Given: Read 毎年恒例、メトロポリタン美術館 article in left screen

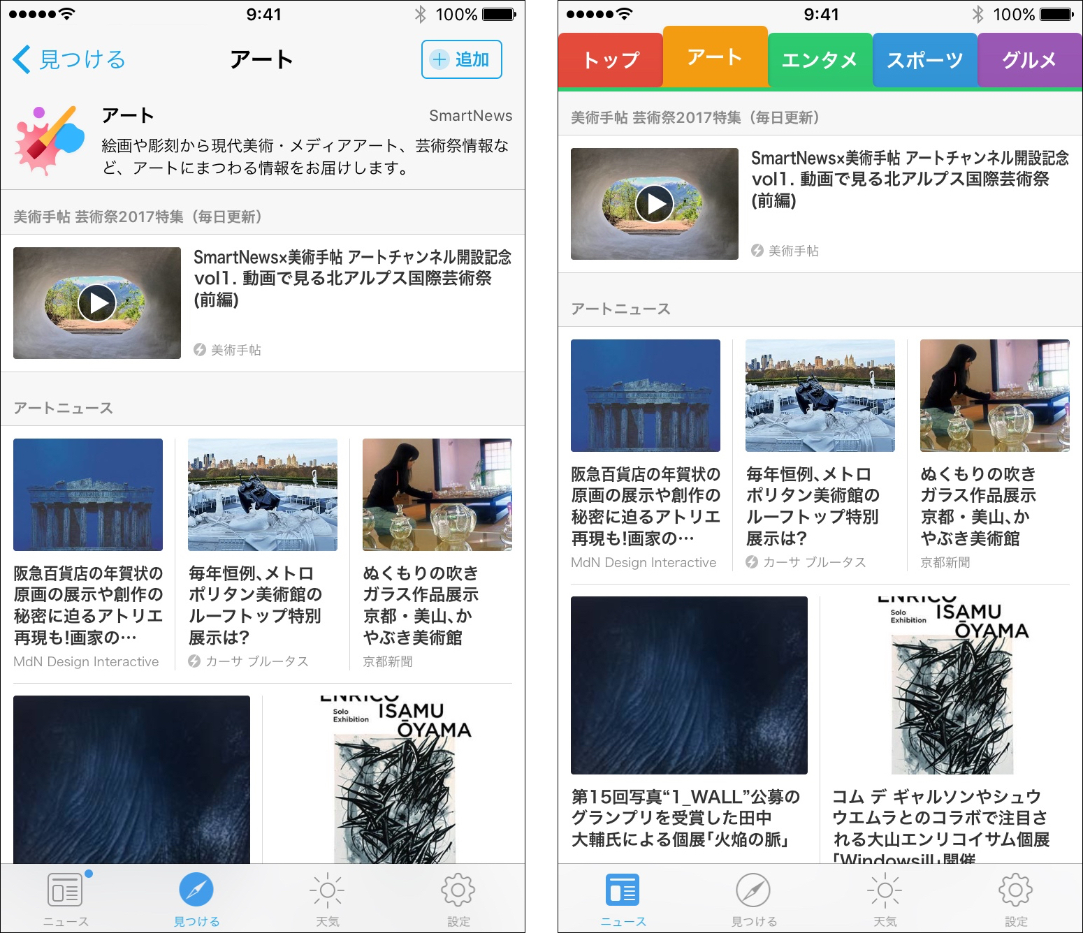Looking at the screenshot, I should pyautogui.click(x=256, y=605).
